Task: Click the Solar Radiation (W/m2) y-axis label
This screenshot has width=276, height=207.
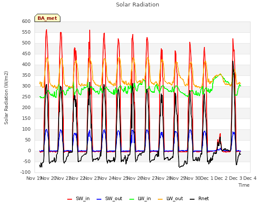Action: [x=6, y=98]
